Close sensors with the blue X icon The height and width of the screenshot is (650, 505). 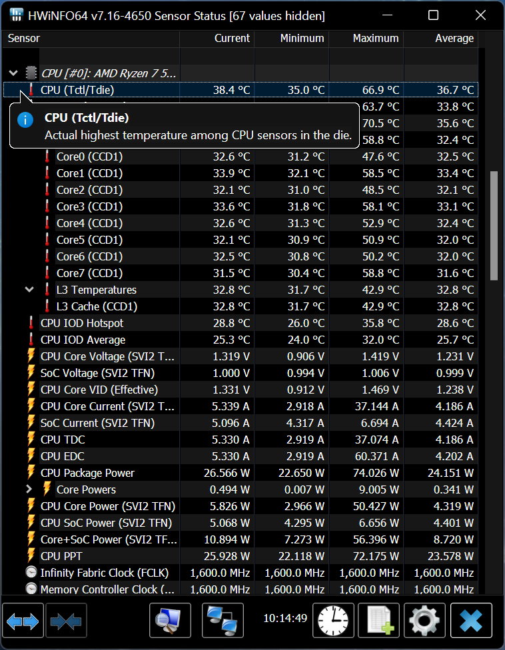[471, 621]
